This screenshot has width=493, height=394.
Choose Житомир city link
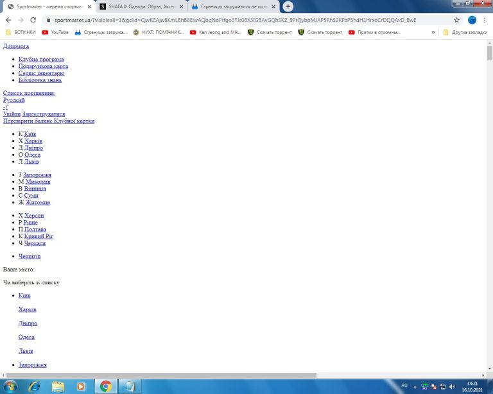click(x=38, y=203)
